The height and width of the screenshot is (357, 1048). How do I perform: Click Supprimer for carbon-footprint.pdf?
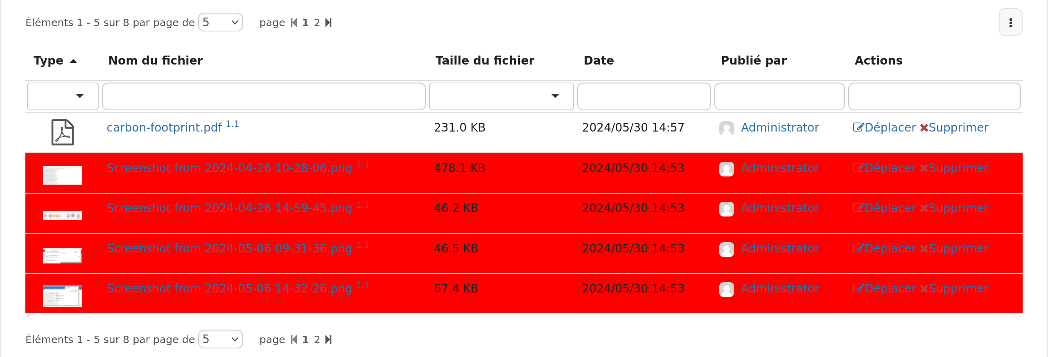tap(954, 127)
